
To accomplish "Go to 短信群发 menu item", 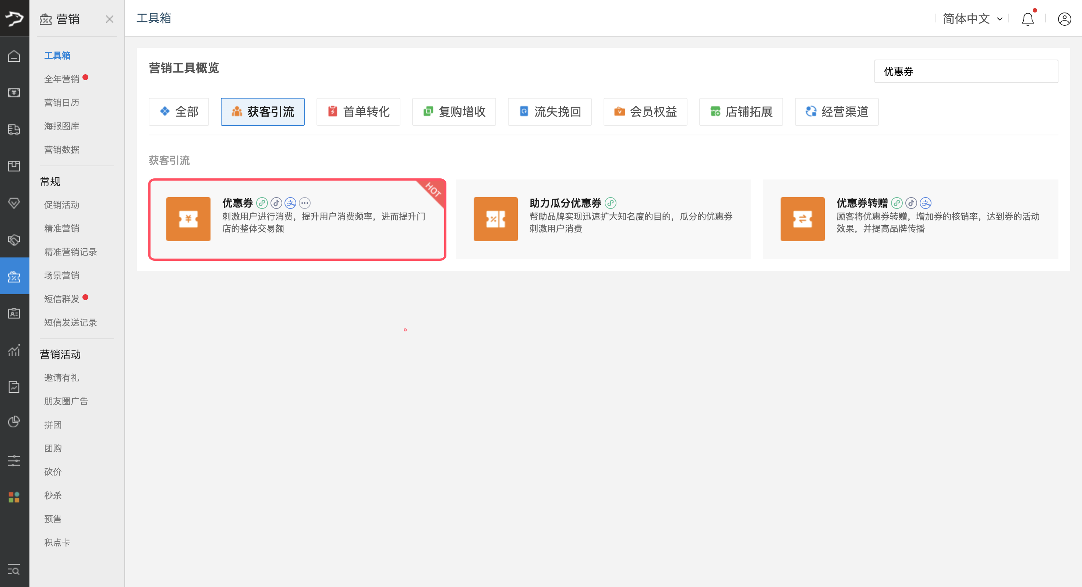I will point(62,299).
